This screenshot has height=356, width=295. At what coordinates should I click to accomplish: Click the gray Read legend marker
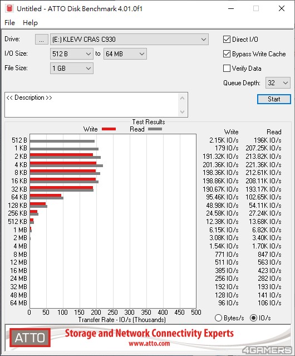tap(155, 129)
